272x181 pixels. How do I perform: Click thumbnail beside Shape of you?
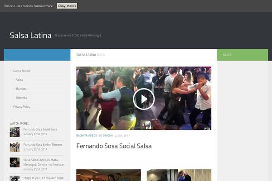click(x=15, y=178)
